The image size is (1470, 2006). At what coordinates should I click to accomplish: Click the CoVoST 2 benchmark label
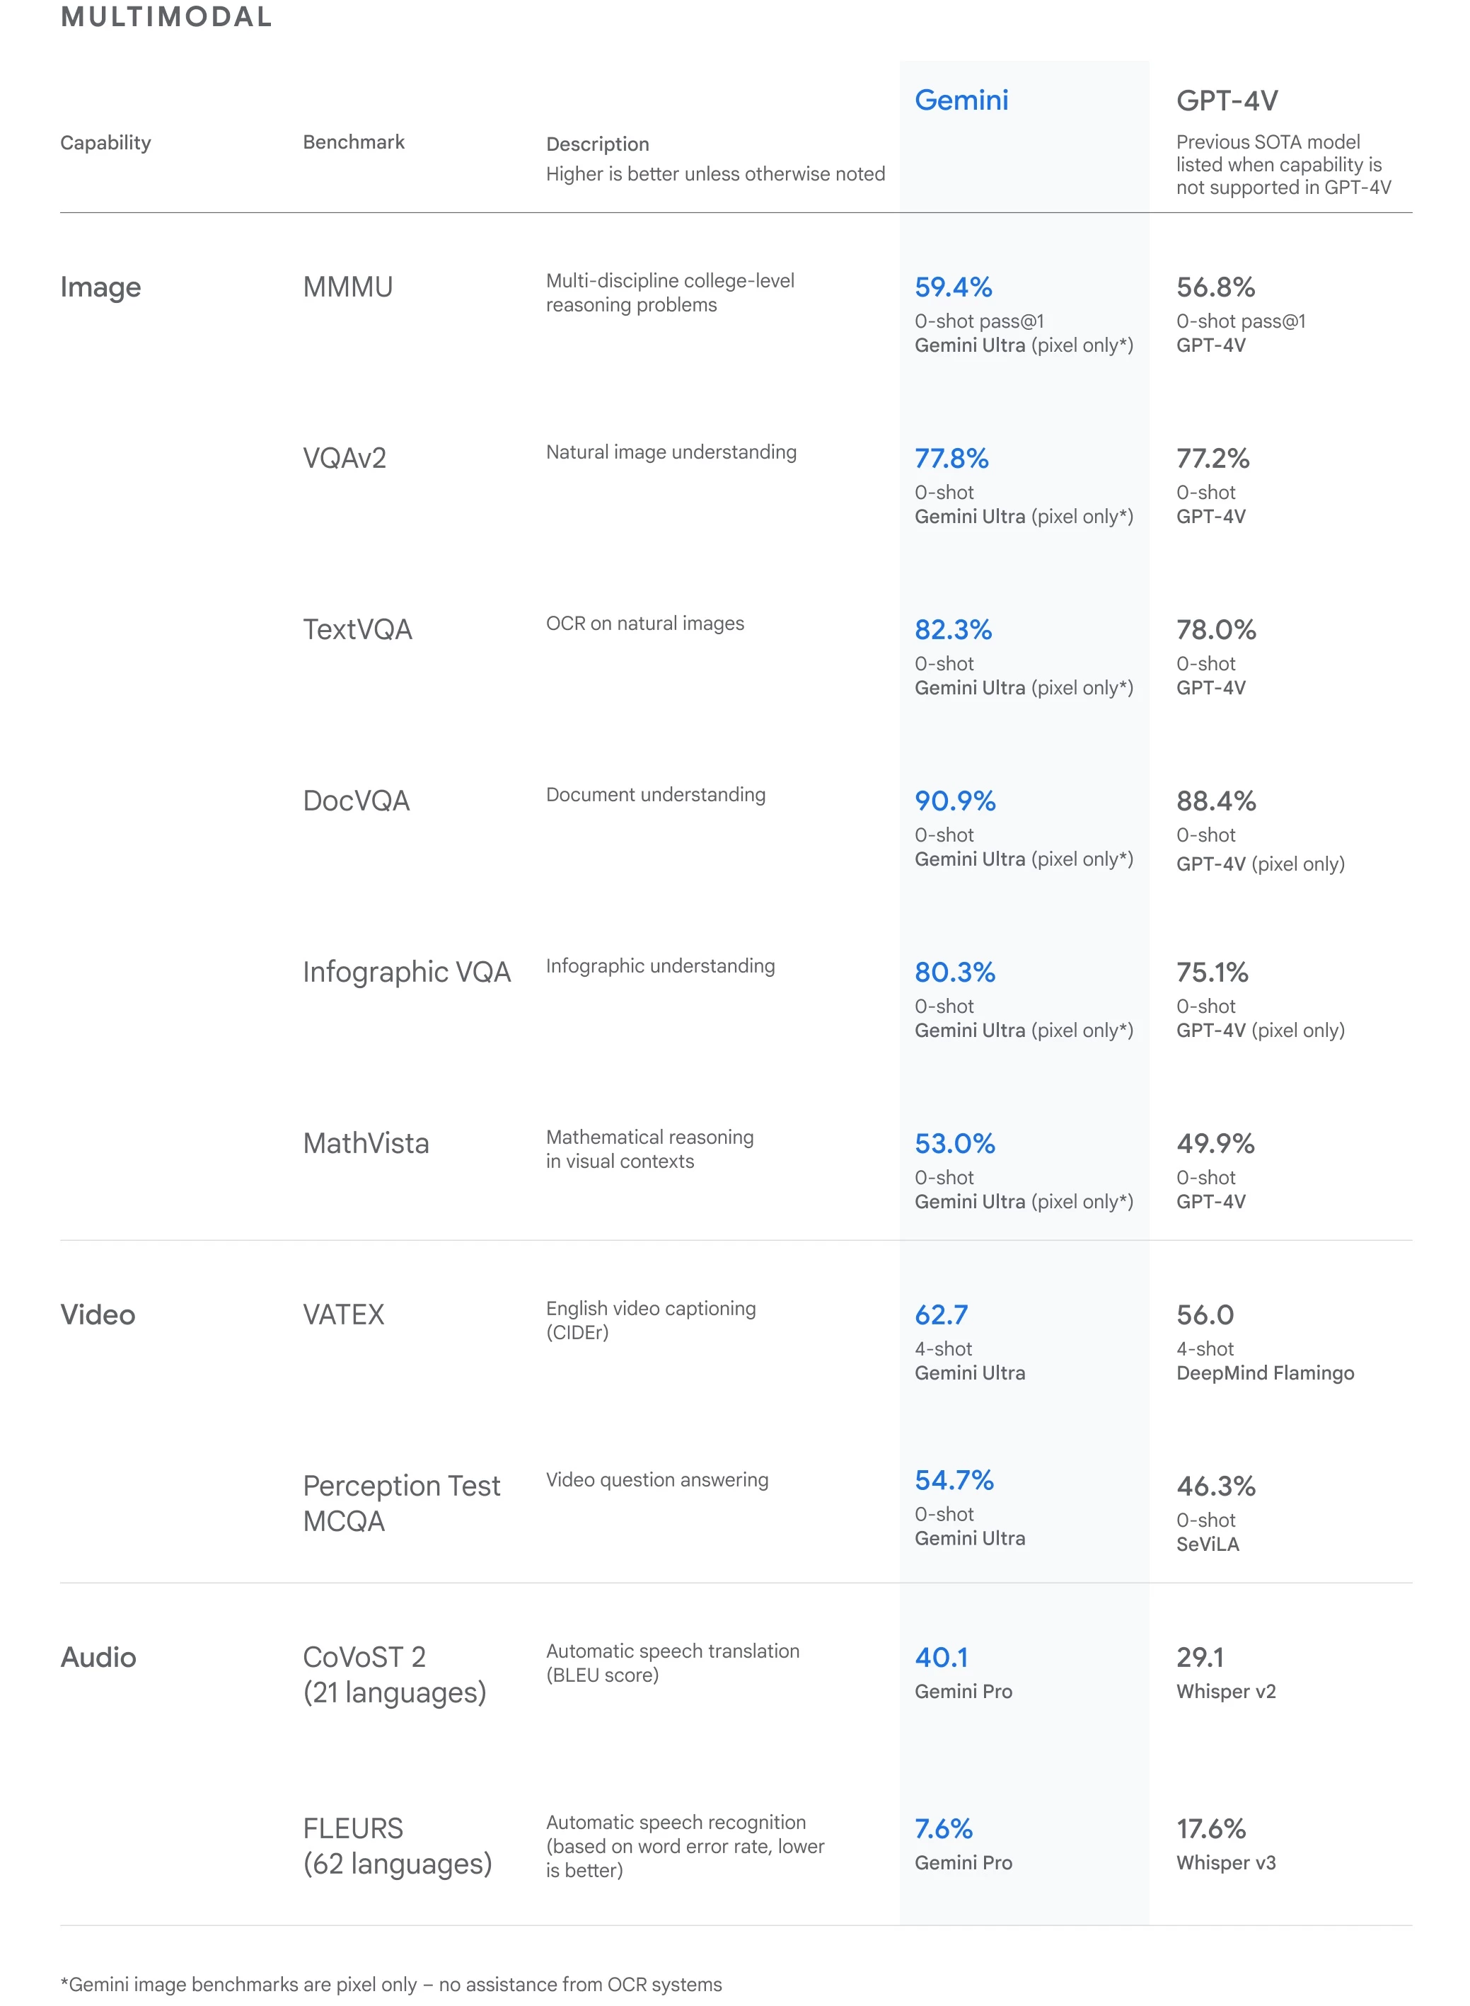[x=394, y=1674]
